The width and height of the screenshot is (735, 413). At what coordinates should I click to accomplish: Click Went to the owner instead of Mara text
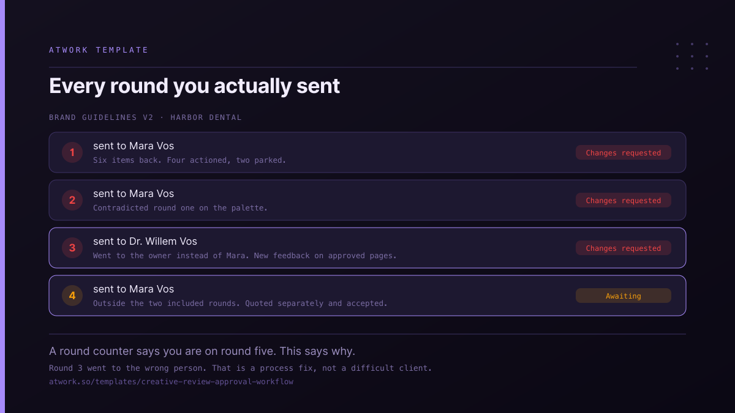click(245, 256)
